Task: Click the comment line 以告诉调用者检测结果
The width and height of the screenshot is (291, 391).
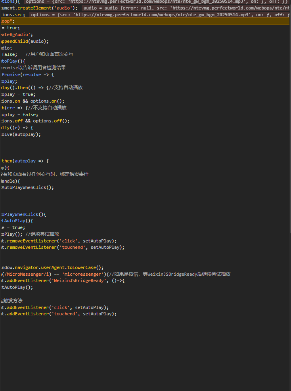Action: (x=33, y=68)
